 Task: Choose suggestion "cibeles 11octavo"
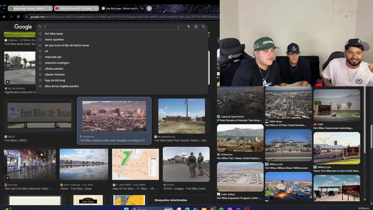point(54,74)
